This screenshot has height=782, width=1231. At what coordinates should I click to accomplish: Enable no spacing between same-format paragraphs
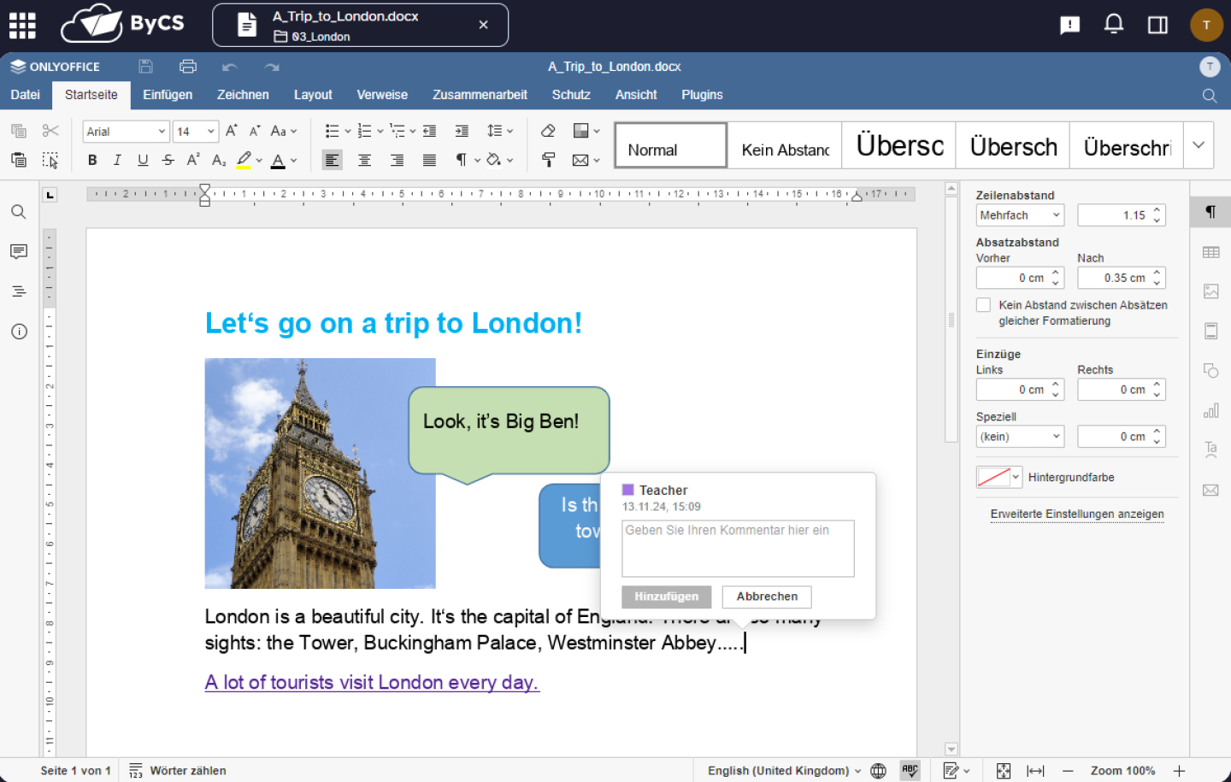[984, 305]
